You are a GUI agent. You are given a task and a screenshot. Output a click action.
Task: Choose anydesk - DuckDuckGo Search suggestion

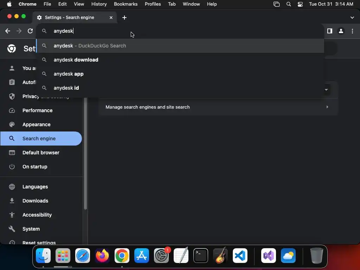click(x=180, y=46)
